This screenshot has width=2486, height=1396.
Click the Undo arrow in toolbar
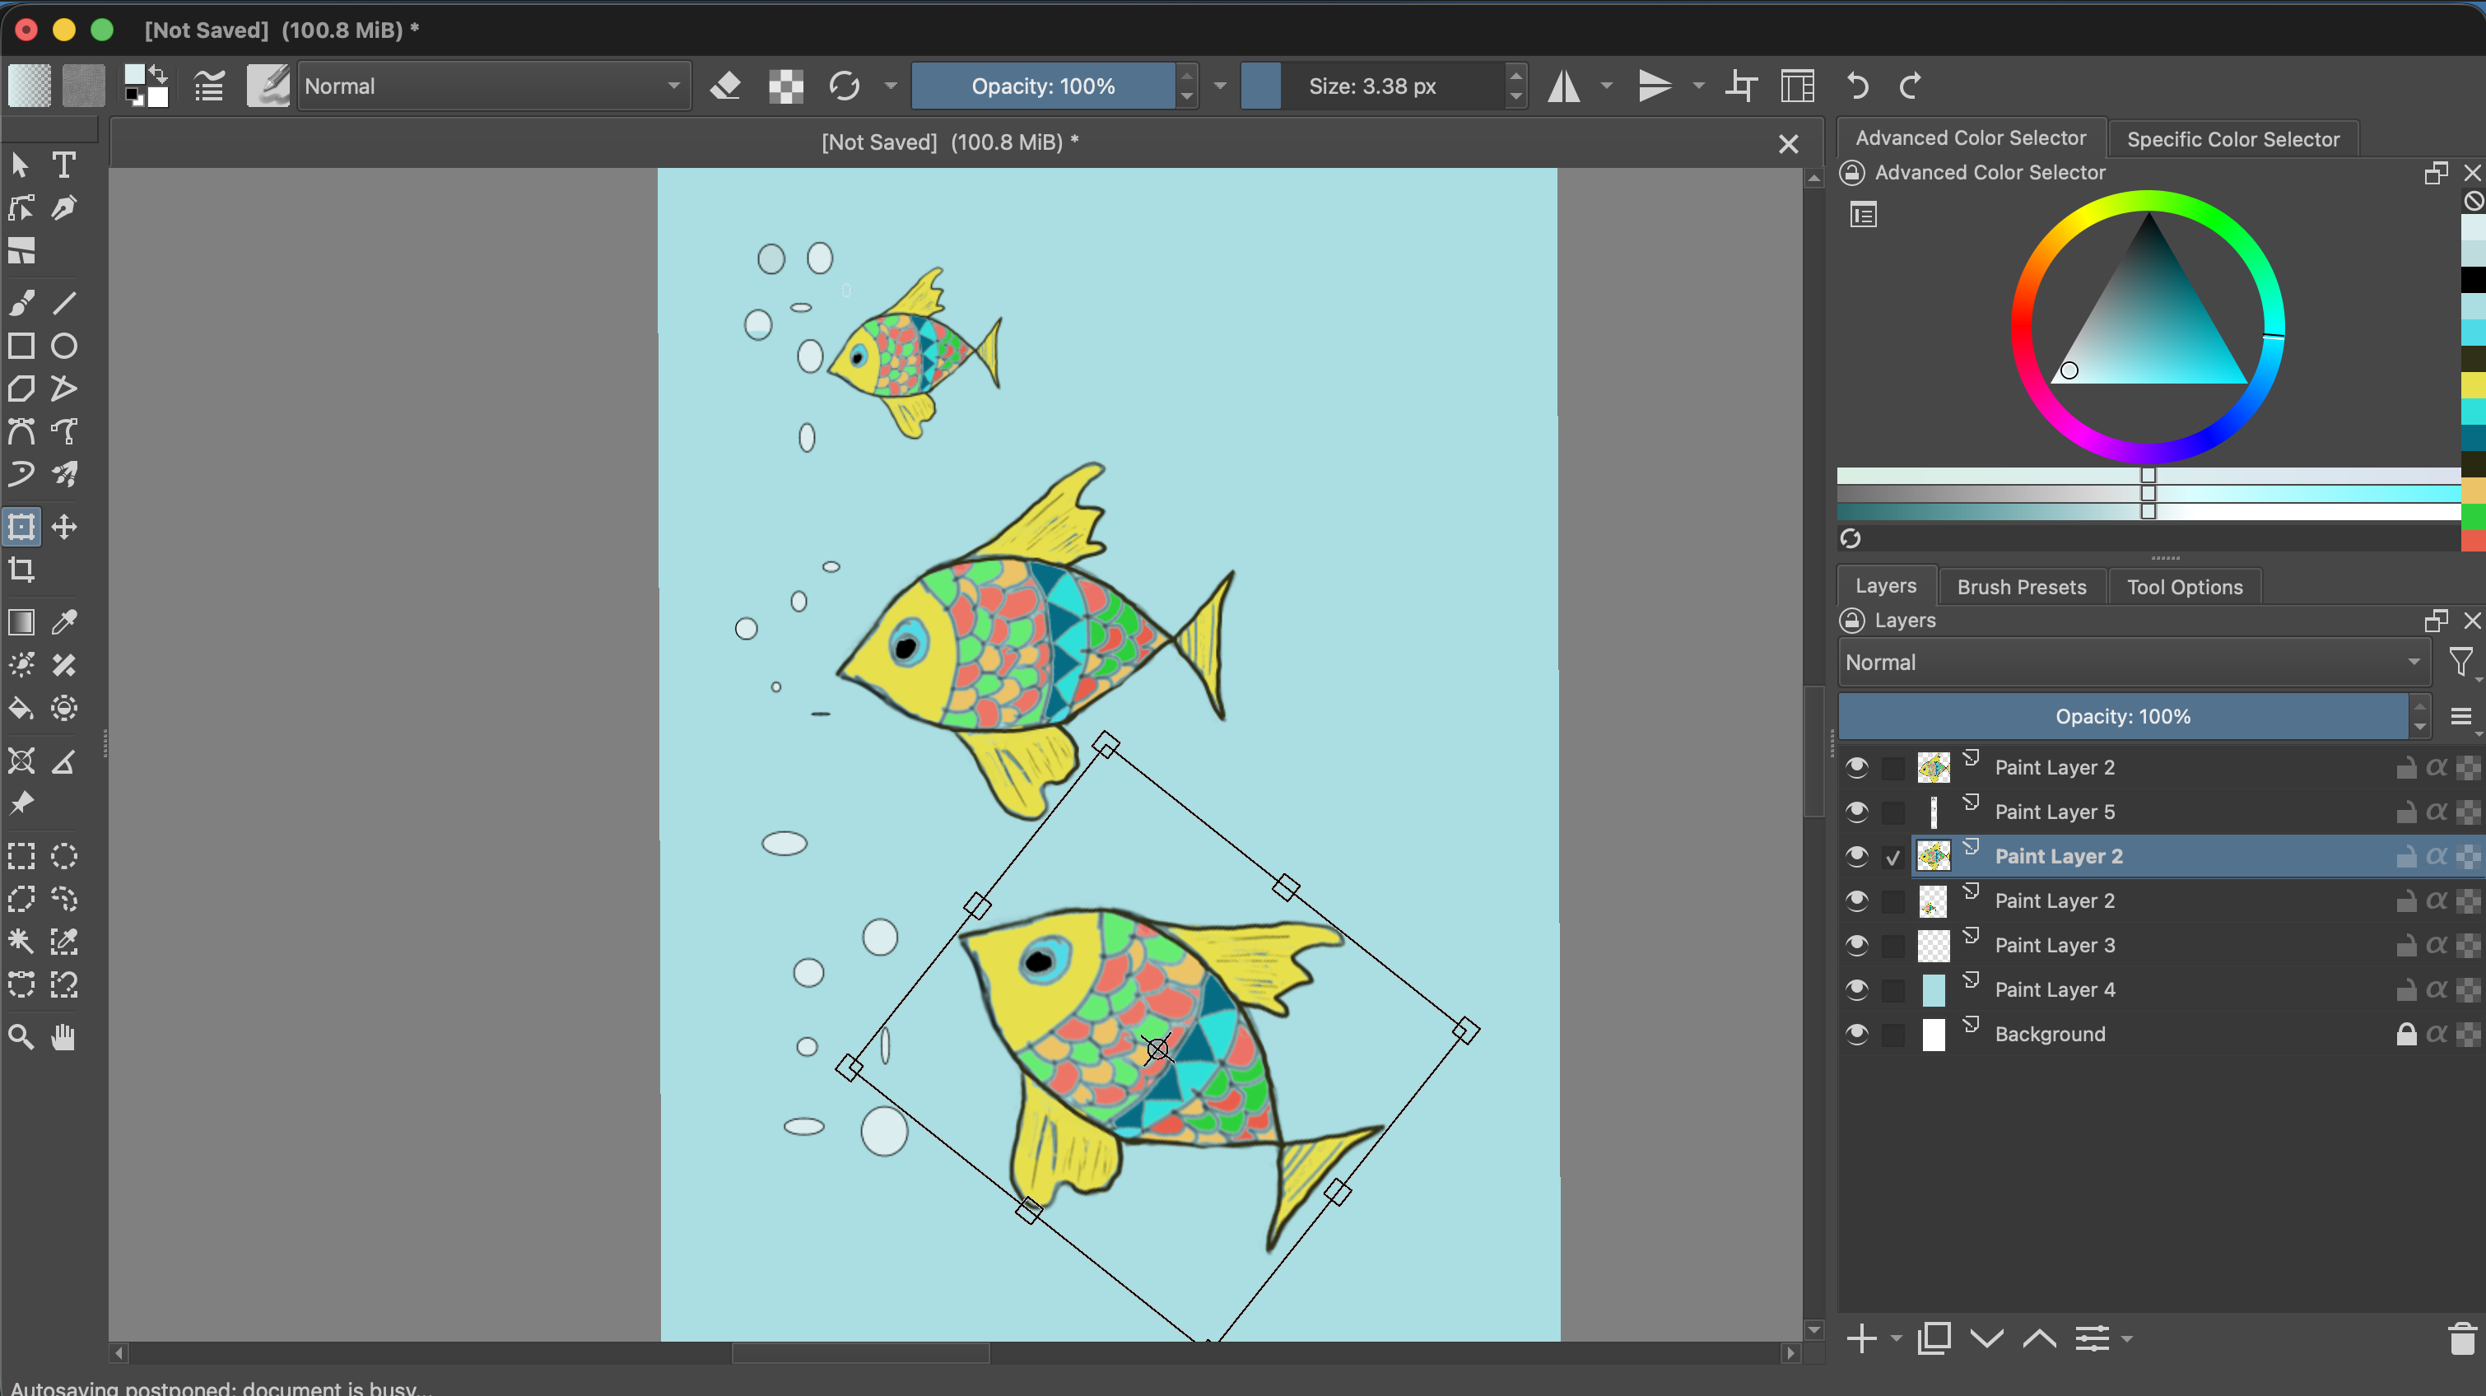coord(1858,86)
